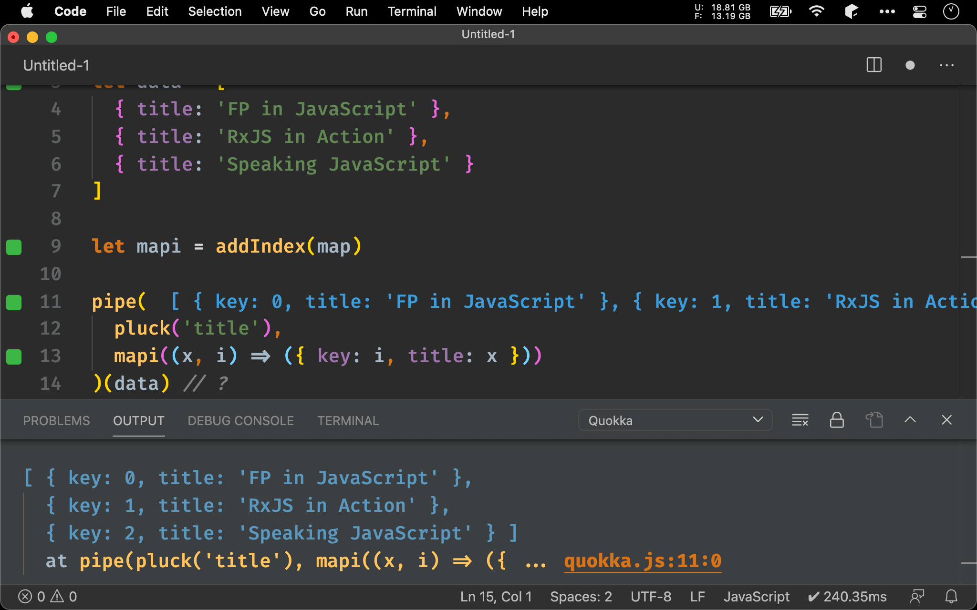Viewport: 977px width, 610px height.
Task: Change indentation via Spaces: 2
Action: (x=581, y=596)
